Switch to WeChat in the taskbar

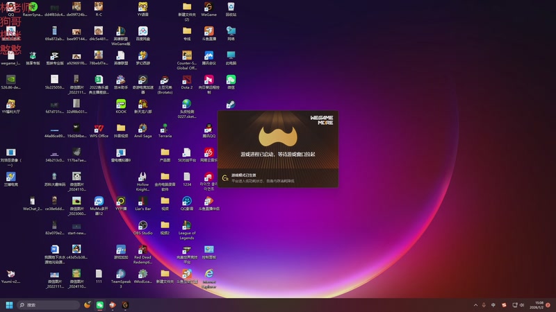click(99, 305)
